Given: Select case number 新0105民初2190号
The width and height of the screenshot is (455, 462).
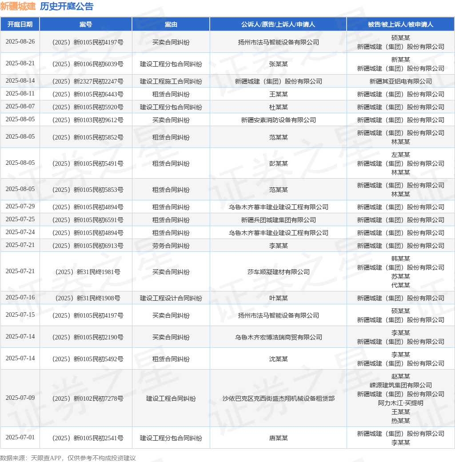Looking at the screenshot, I should click(88, 337).
